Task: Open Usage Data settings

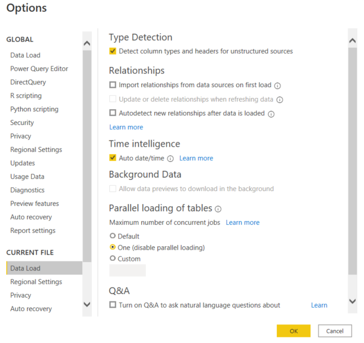Action: 27,177
